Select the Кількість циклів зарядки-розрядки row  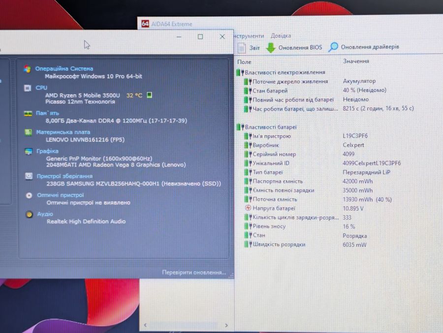(298, 217)
